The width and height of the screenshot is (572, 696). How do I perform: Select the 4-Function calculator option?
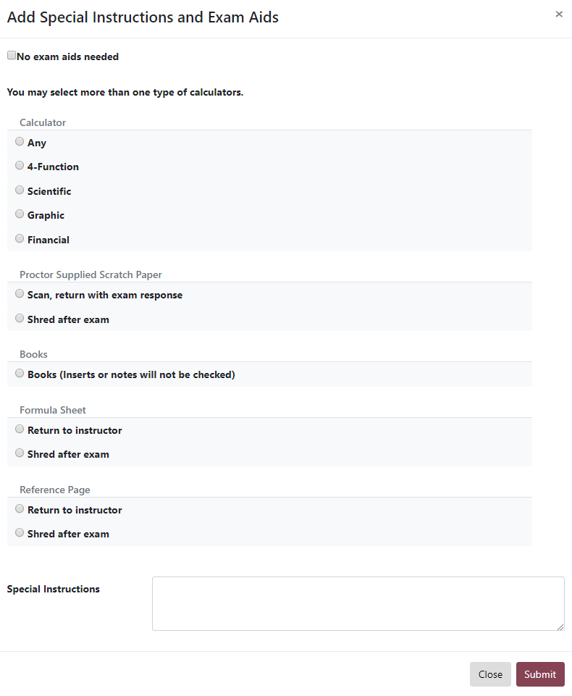pos(20,166)
